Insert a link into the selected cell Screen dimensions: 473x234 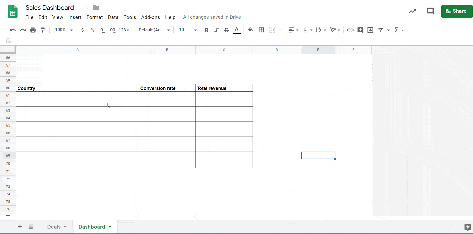tap(350, 30)
